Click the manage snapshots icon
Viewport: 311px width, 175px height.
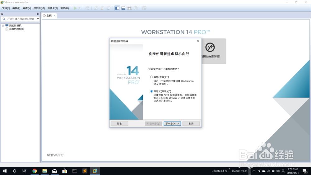point(109,8)
